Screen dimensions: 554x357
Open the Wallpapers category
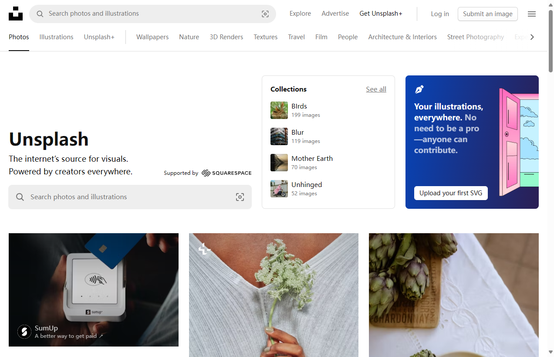click(x=152, y=37)
